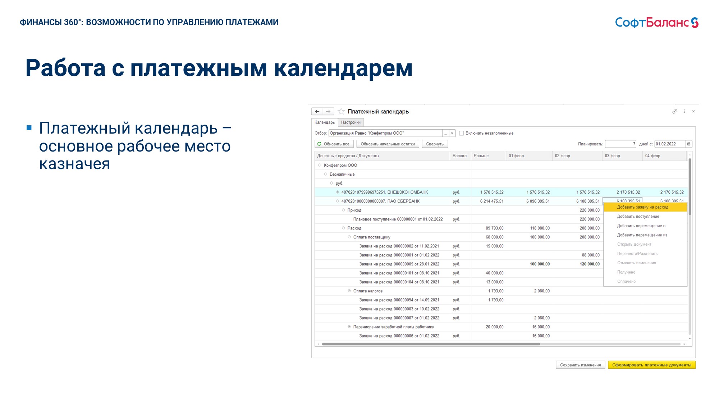Select Добавить поступление menu item
The image size is (719, 404).
click(x=645, y=217)
